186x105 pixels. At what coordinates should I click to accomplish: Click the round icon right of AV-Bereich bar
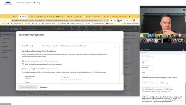(x=183, y=50)
